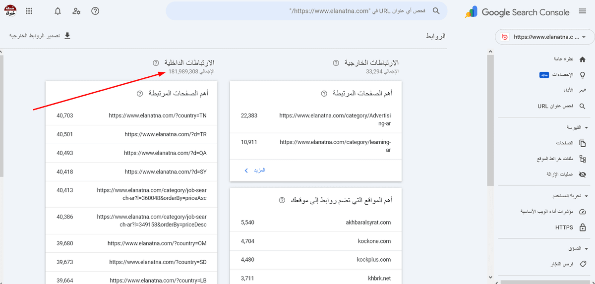Viewport: 595px width, 284px height.
Task: Open the user settings people icon
Action: point(76,11)
